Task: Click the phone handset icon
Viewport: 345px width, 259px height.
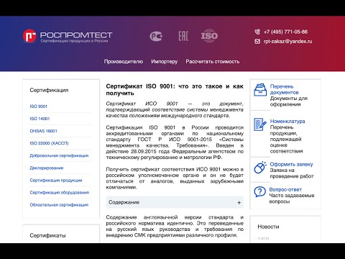Action: pyautogui.click(x=257, y=32)
